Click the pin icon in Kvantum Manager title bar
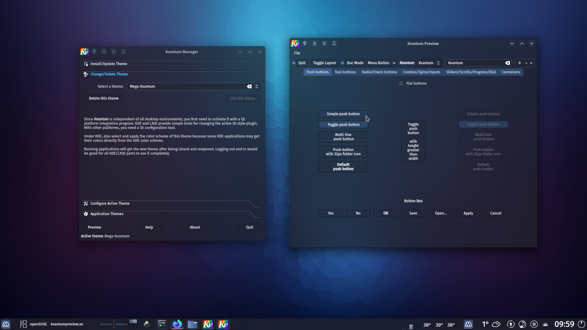The image size is (587, 330). [94, 52]
